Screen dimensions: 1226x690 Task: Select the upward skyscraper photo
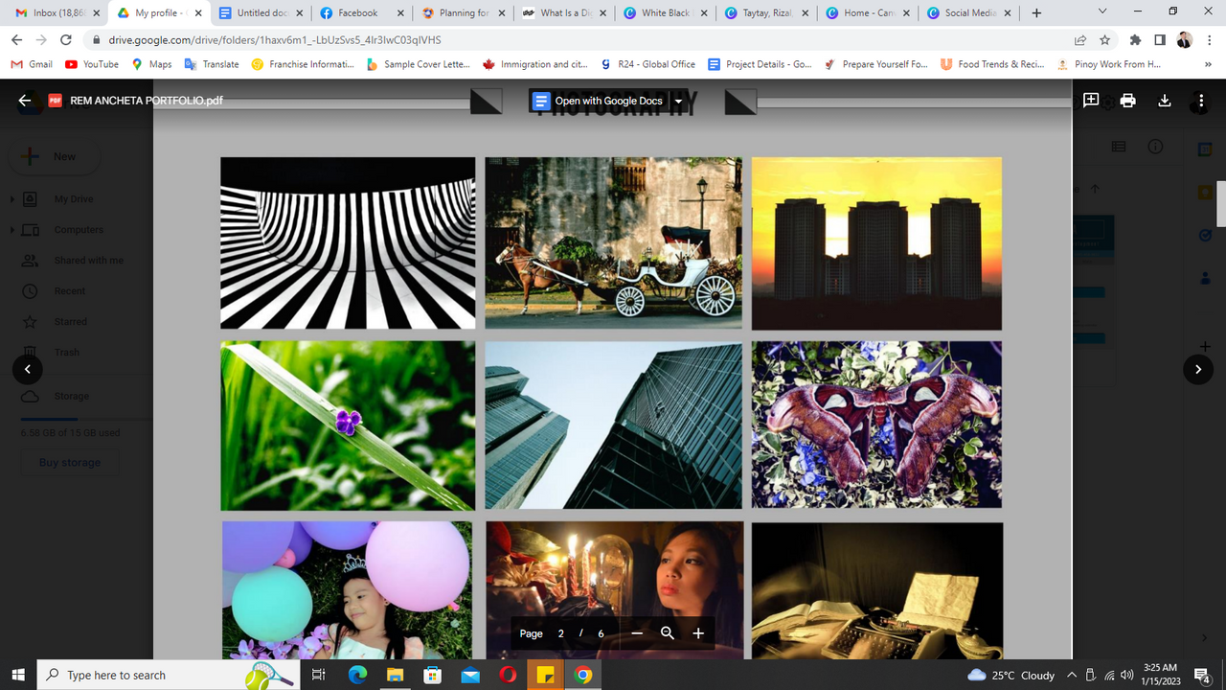[x=613, y=425]
